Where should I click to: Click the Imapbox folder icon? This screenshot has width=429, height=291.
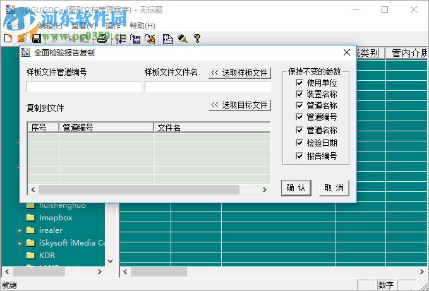click(30, 218)
